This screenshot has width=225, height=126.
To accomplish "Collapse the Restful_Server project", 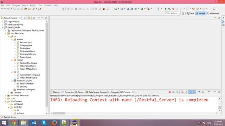I will pos(2,28).
